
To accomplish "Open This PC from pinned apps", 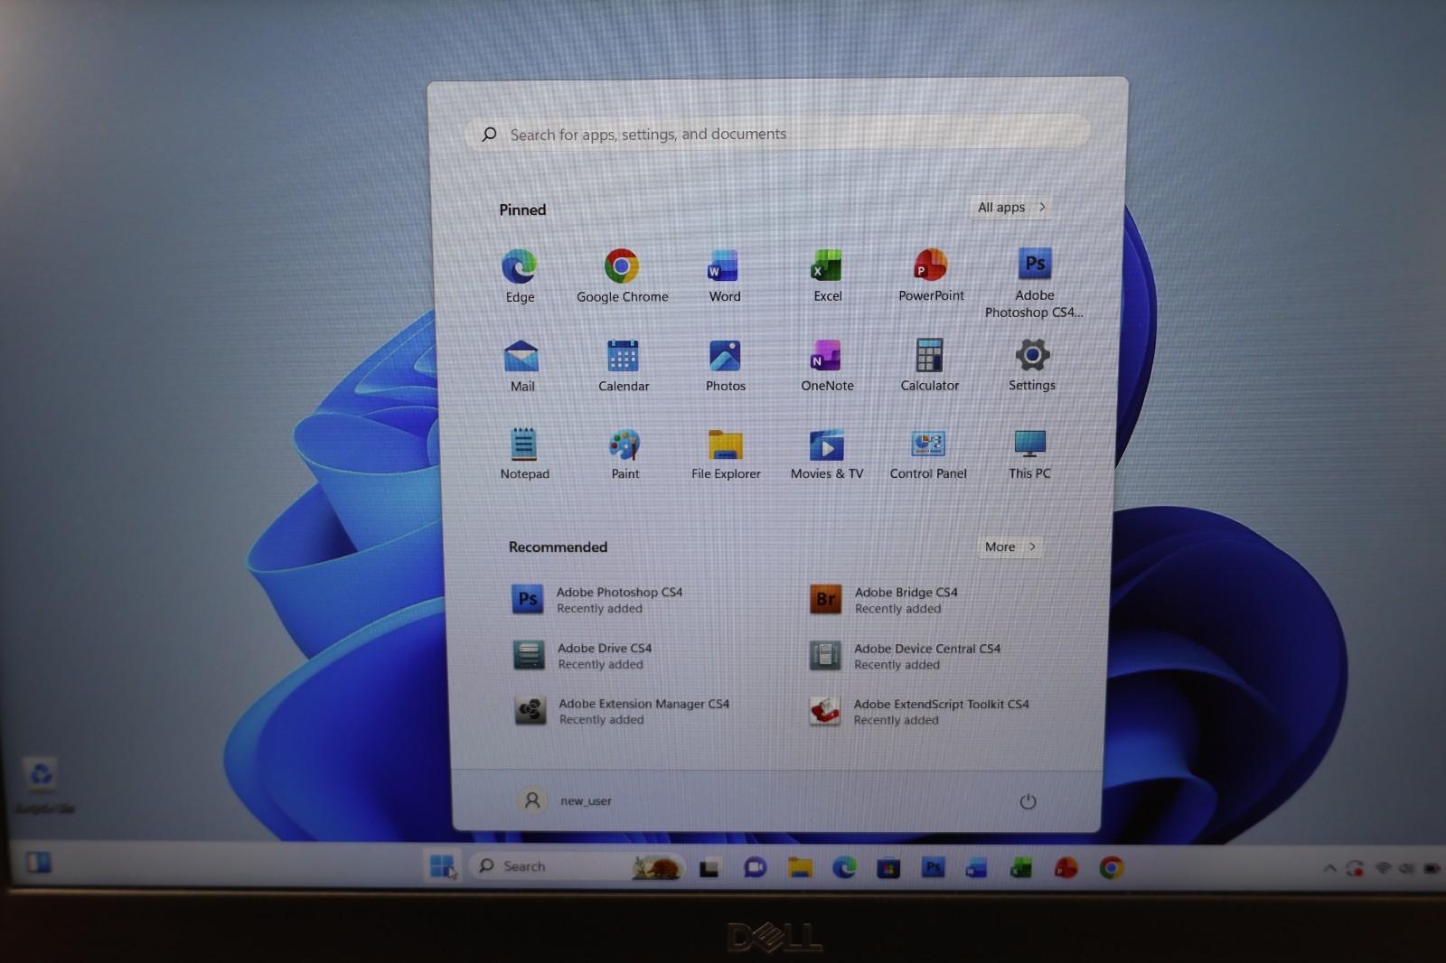I will coord(1029,453).
